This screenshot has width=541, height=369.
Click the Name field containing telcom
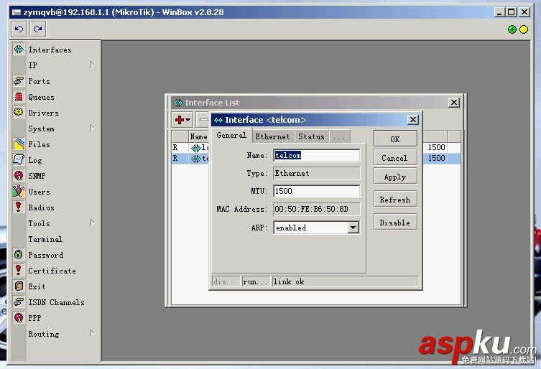pos(316,156)
